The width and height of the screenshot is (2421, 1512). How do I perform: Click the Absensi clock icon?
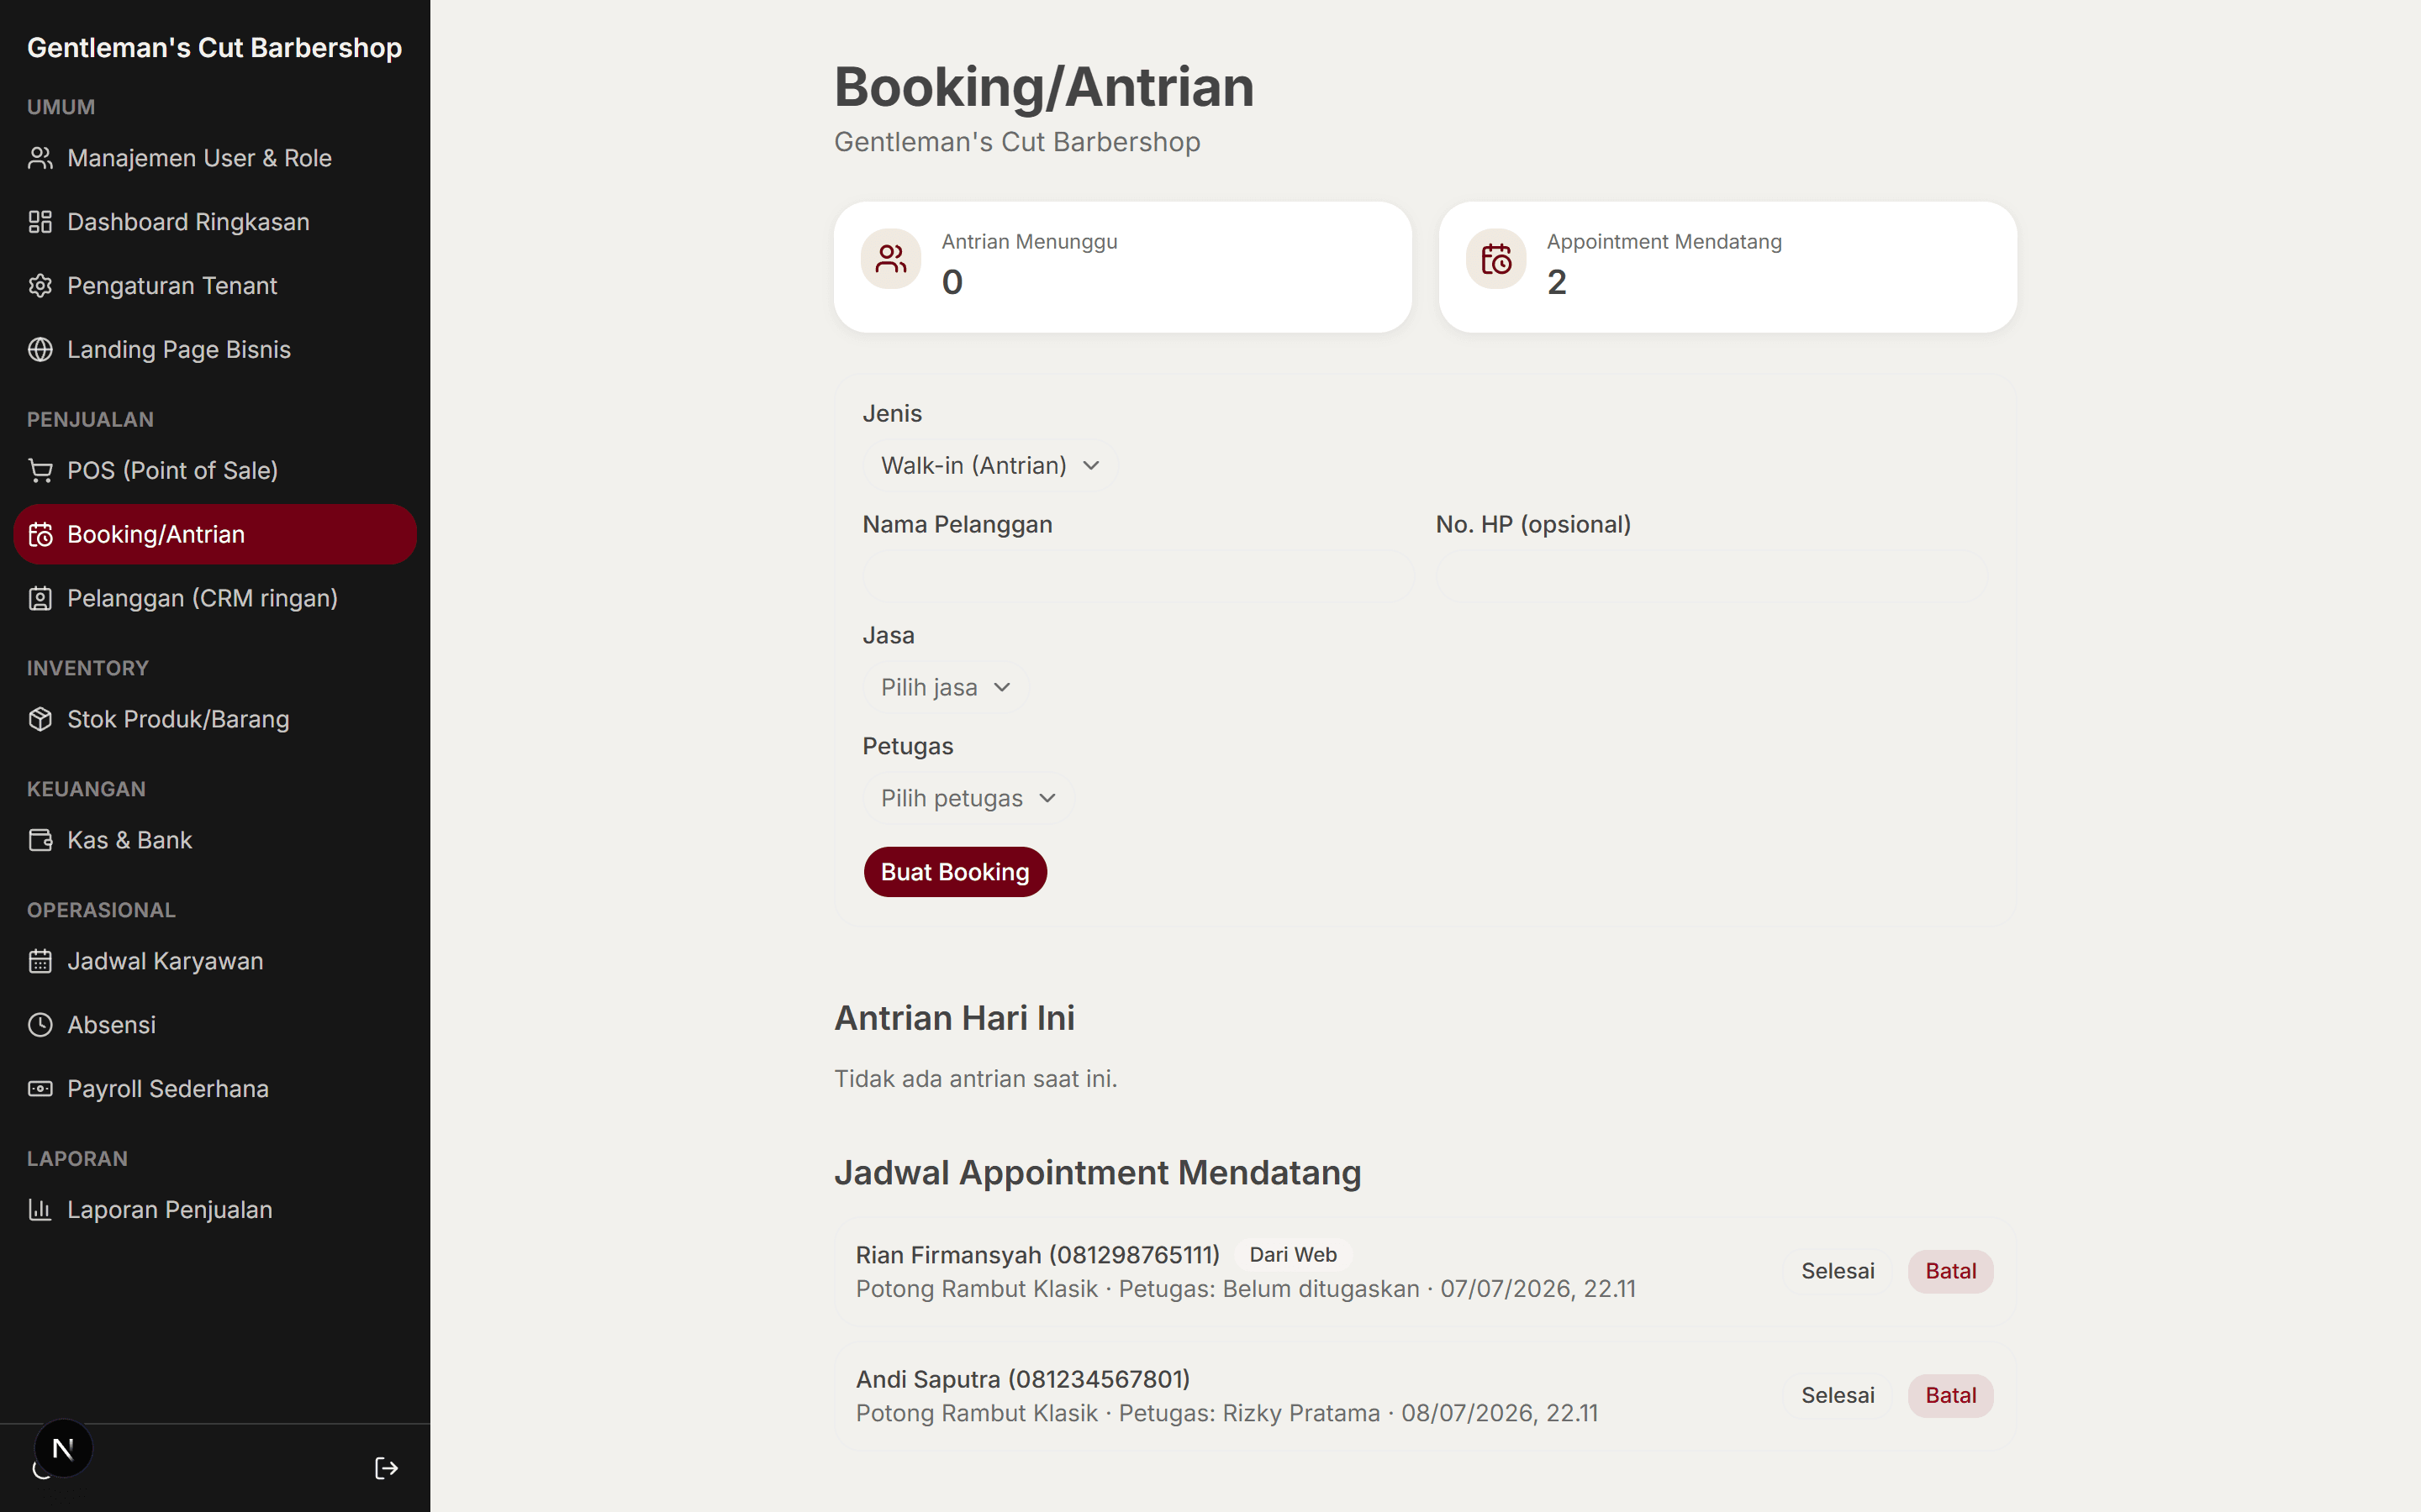[40, 1026]
